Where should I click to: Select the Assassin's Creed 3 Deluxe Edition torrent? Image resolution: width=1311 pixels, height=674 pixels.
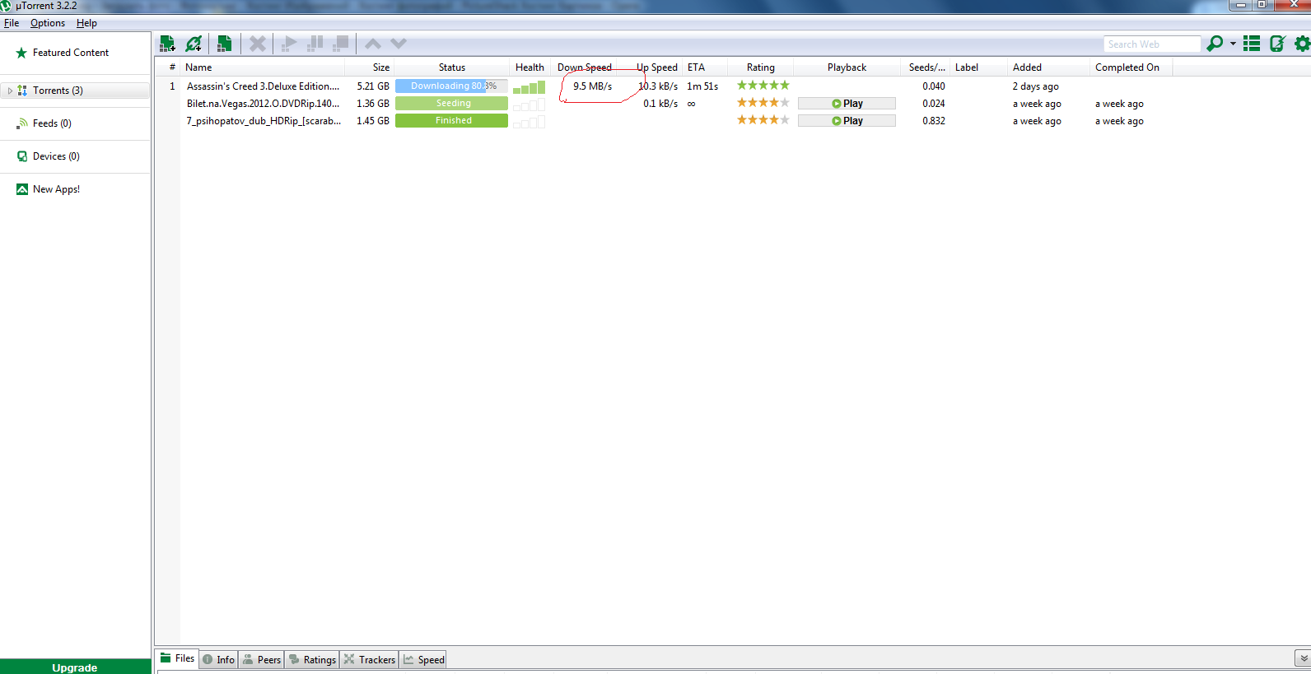coord(263,86)
